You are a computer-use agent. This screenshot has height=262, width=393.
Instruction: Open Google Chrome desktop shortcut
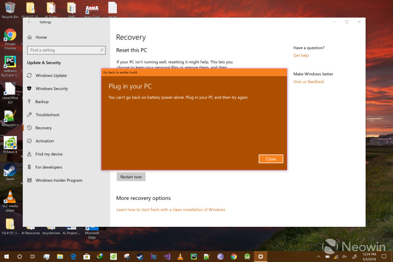click(x=10, y=39)
